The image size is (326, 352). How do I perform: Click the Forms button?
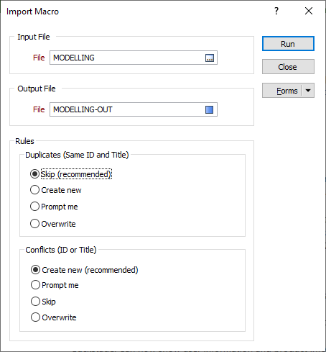click(283, 91)
